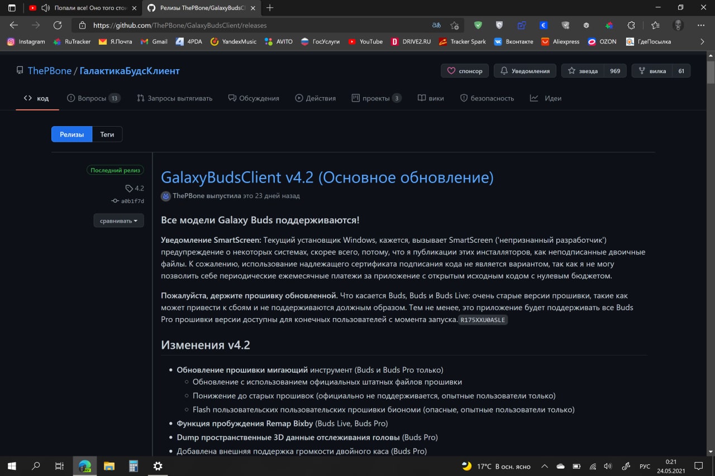Click the ThePBone owner link

[50, 71]
